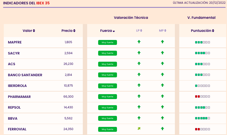Click IBERDROLA's LP up arrow
This screenshot has height=135, width=227.
(139, 85)
